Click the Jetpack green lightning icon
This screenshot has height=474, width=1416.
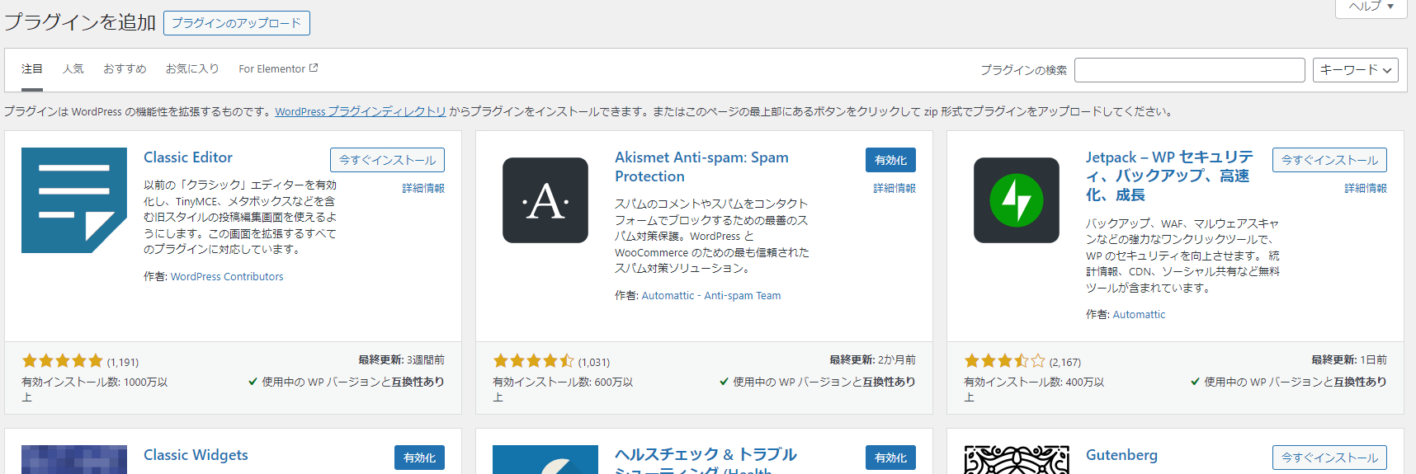[1016, 200]
